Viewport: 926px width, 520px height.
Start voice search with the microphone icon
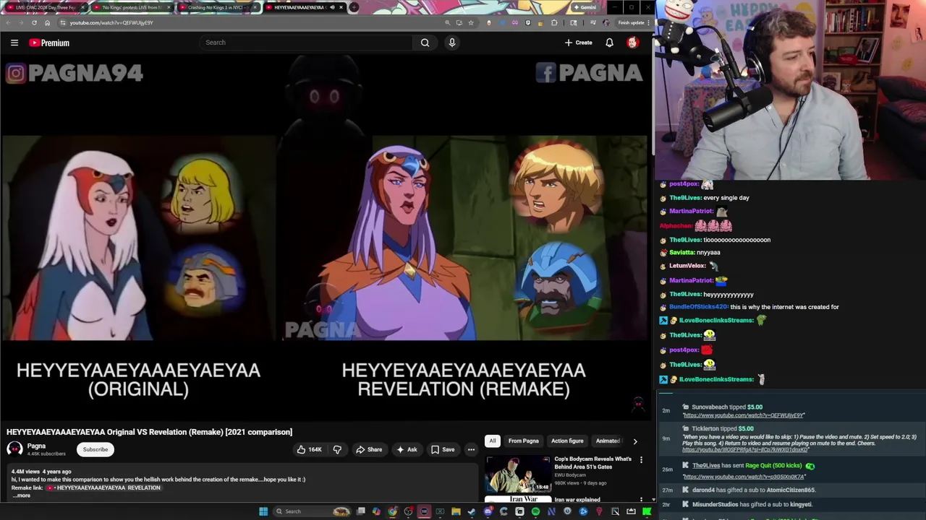click(x=452, y=43)
